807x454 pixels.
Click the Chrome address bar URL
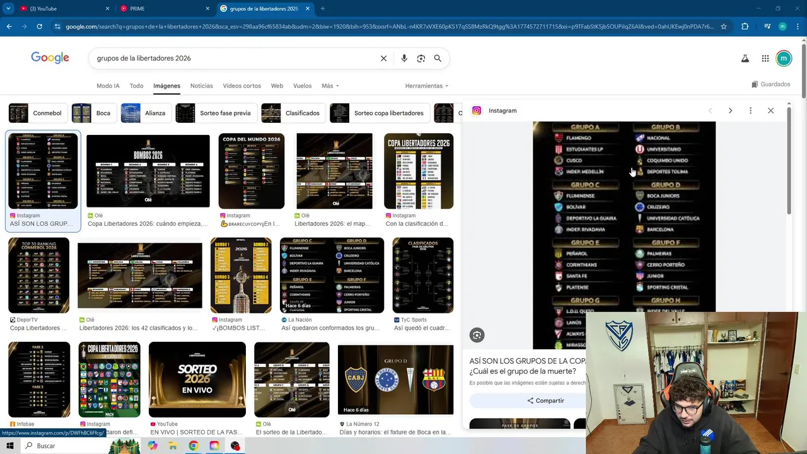[390, 26]
